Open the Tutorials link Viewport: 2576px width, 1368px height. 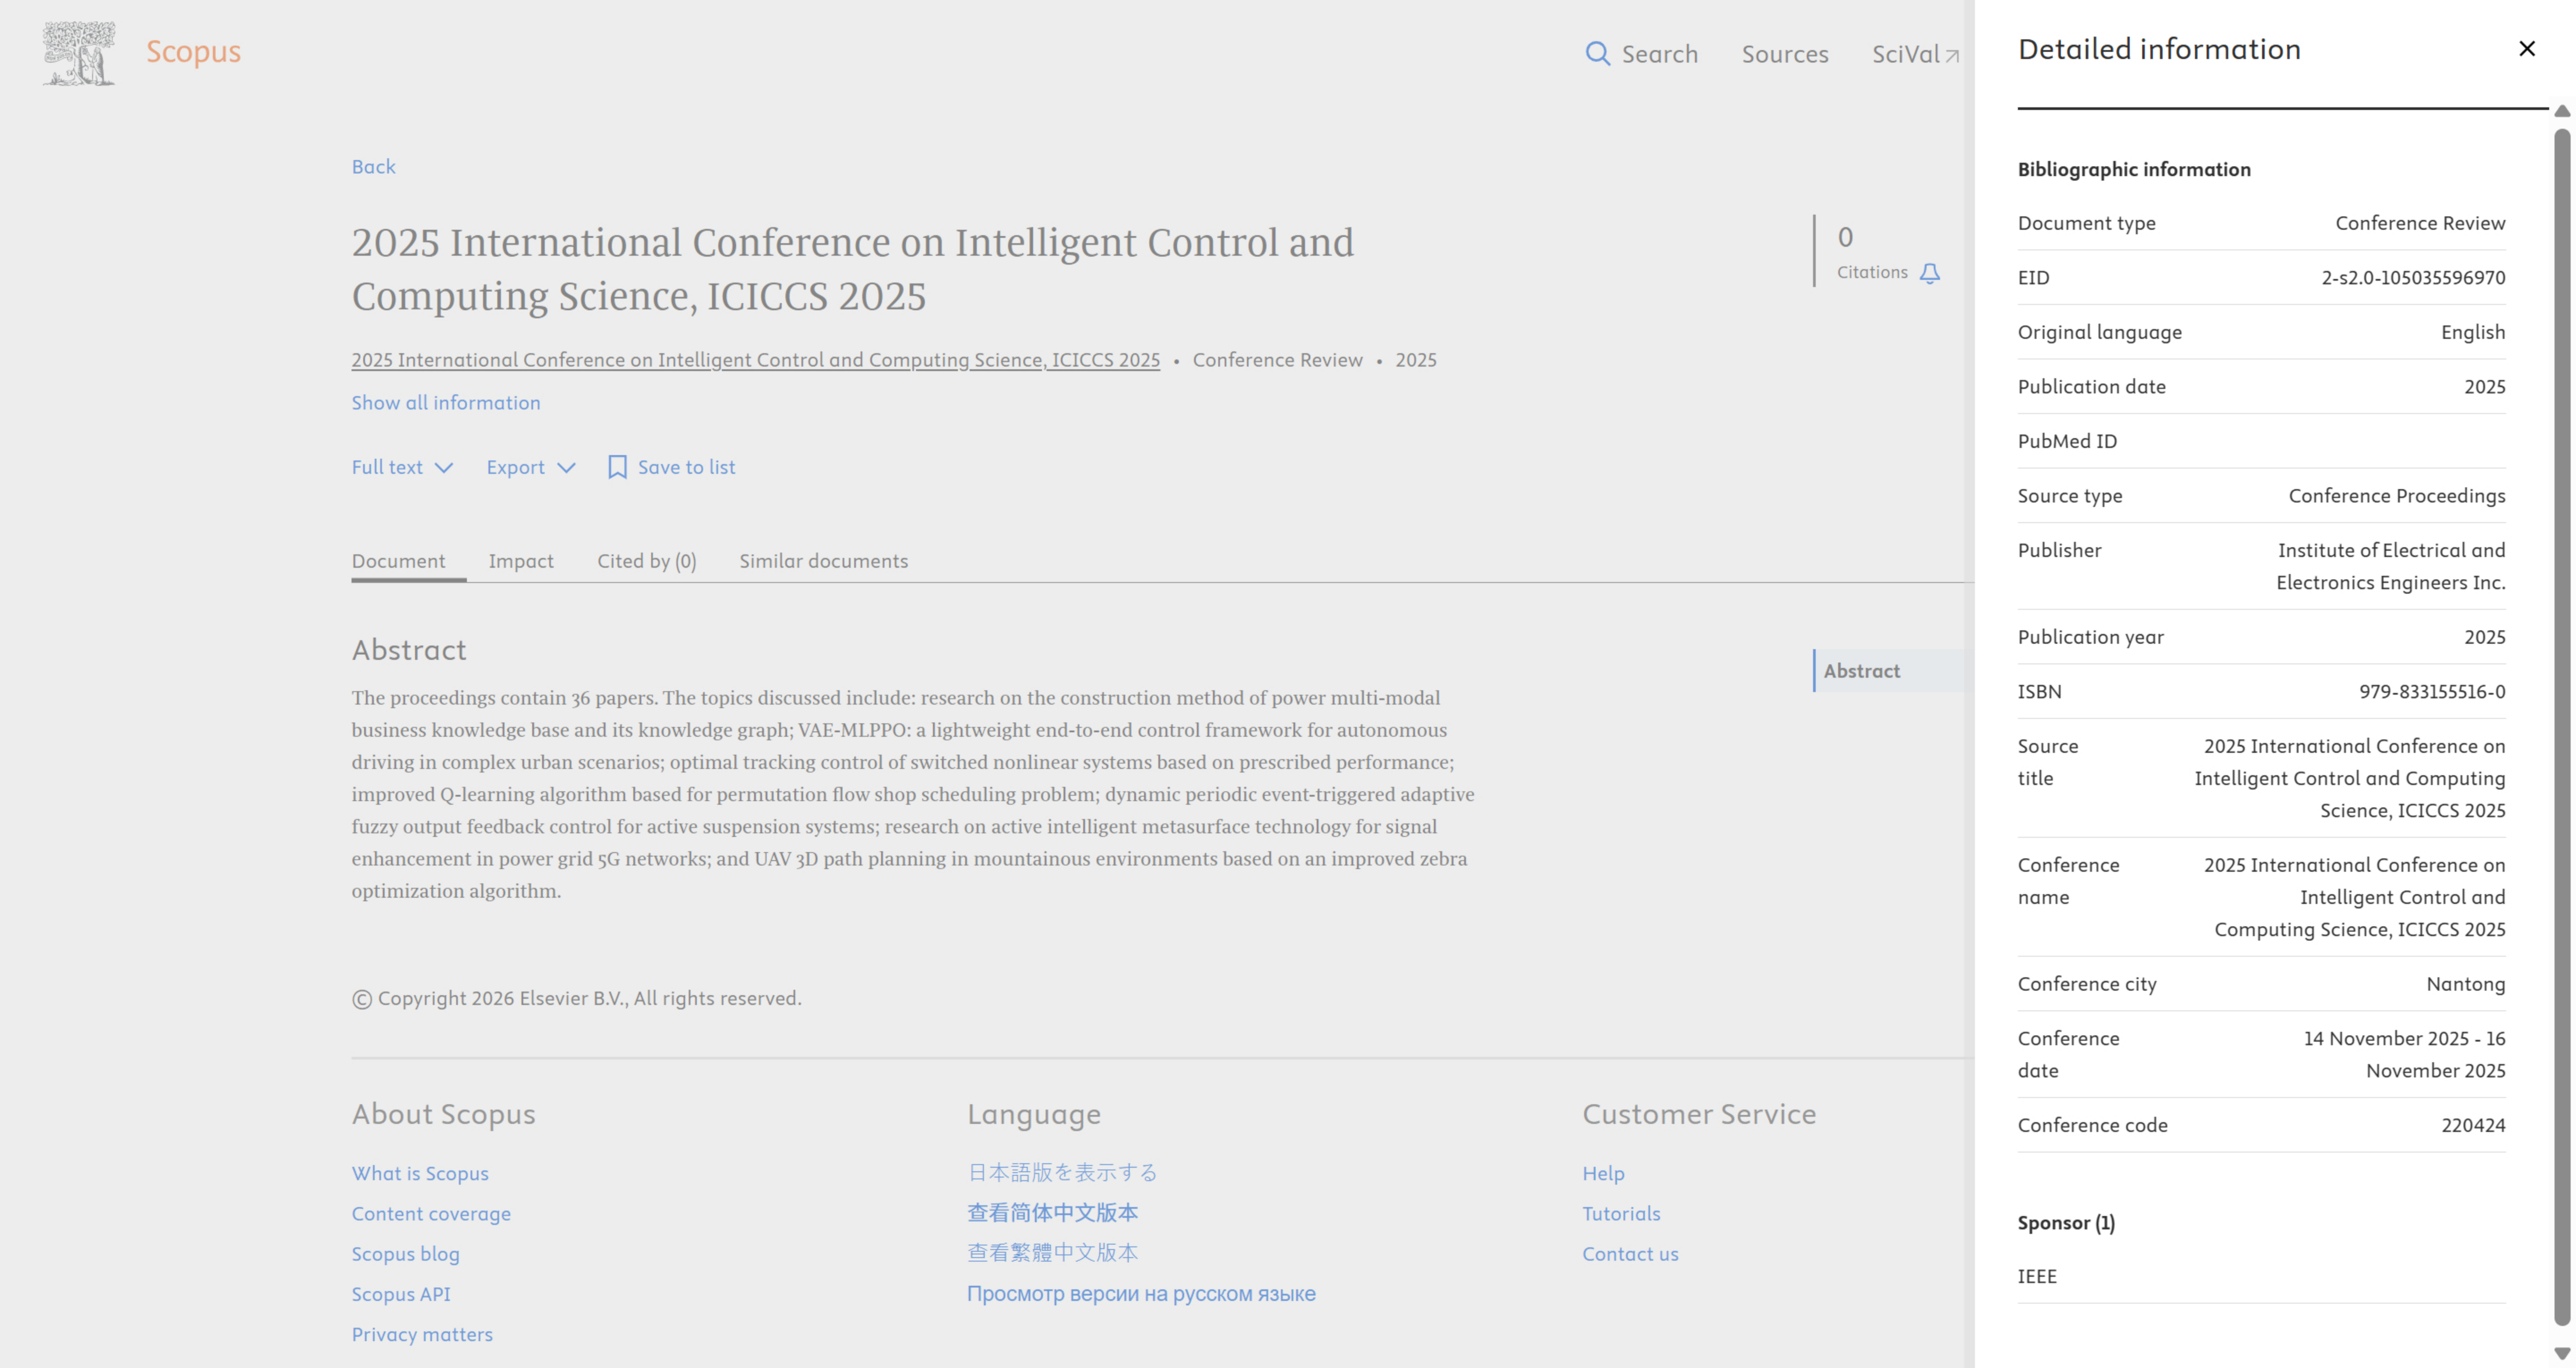click(1621, 1214)
